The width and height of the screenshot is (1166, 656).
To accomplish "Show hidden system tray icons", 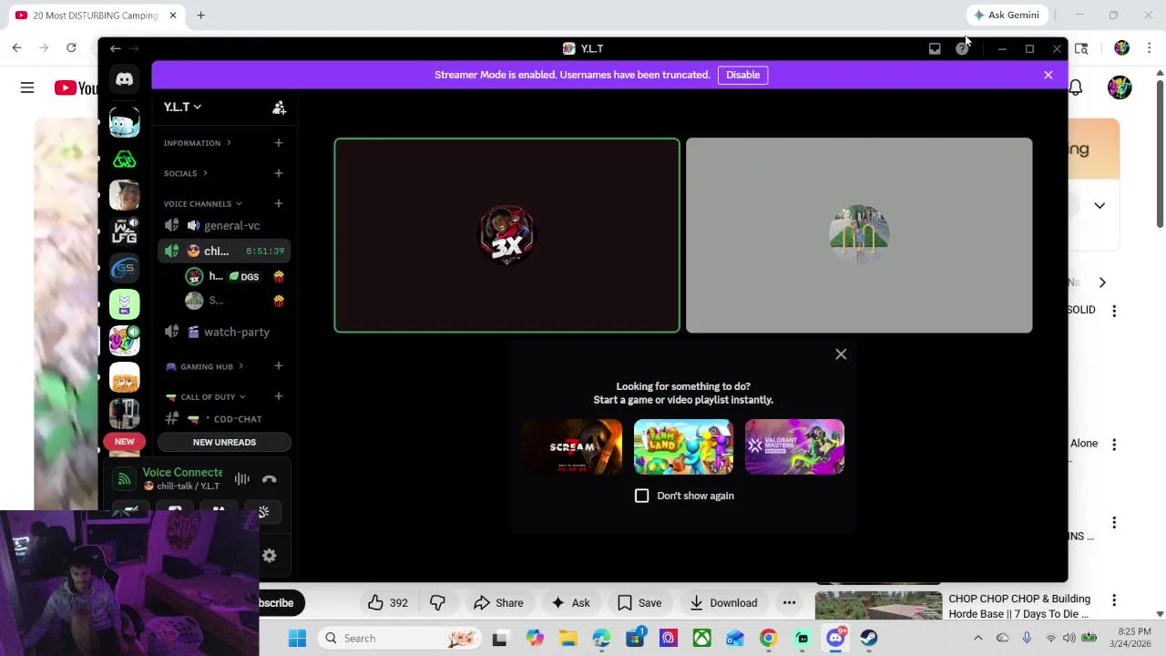I will coord(978,638).
